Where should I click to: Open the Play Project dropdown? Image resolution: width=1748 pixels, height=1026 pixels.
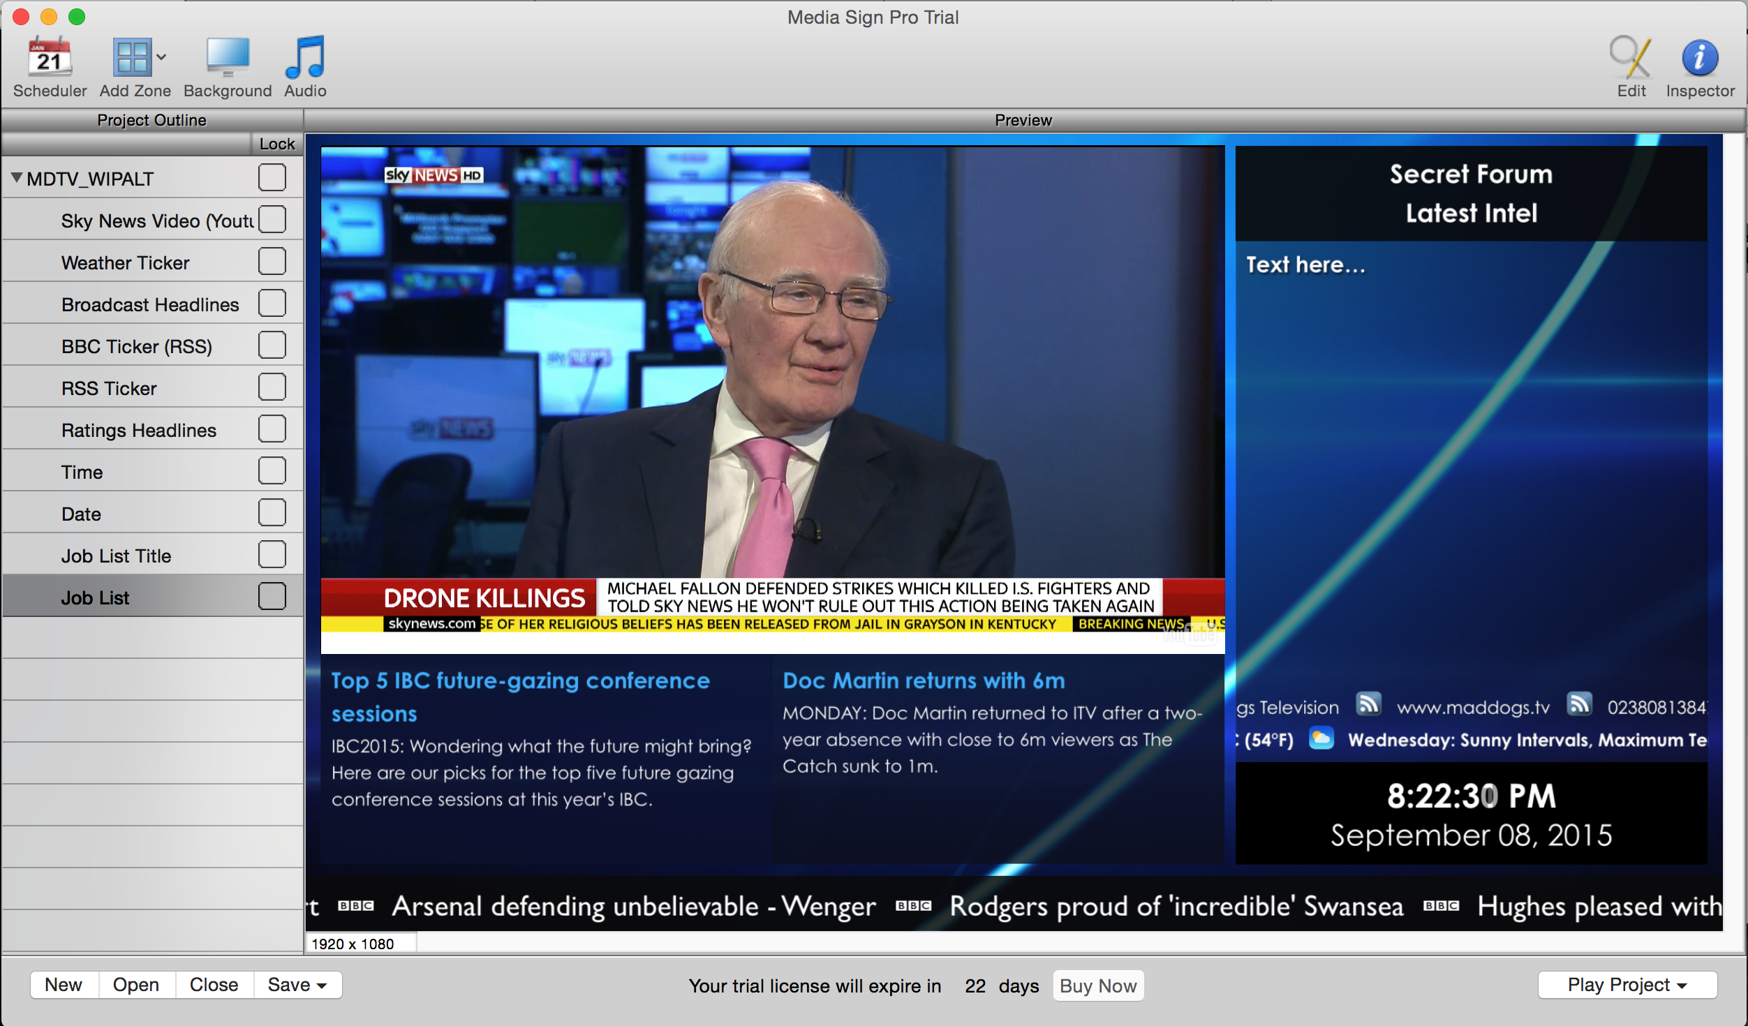click(x=1627, y=985)
